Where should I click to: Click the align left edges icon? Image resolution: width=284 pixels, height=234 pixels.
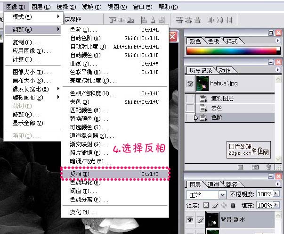144,20
